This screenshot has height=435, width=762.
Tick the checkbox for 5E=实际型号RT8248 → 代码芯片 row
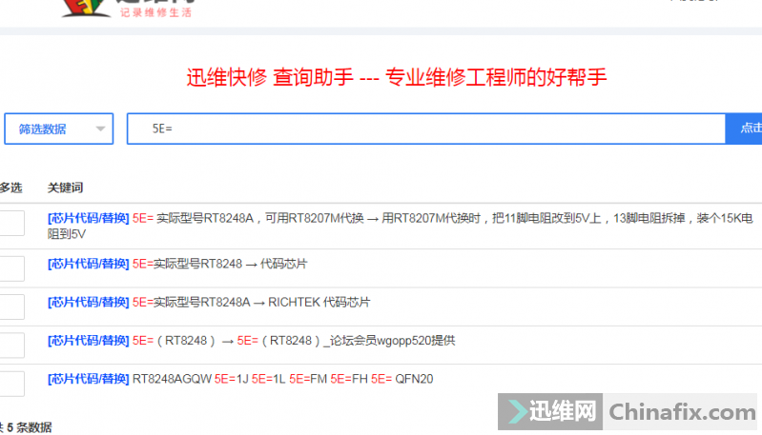(11, 268)
